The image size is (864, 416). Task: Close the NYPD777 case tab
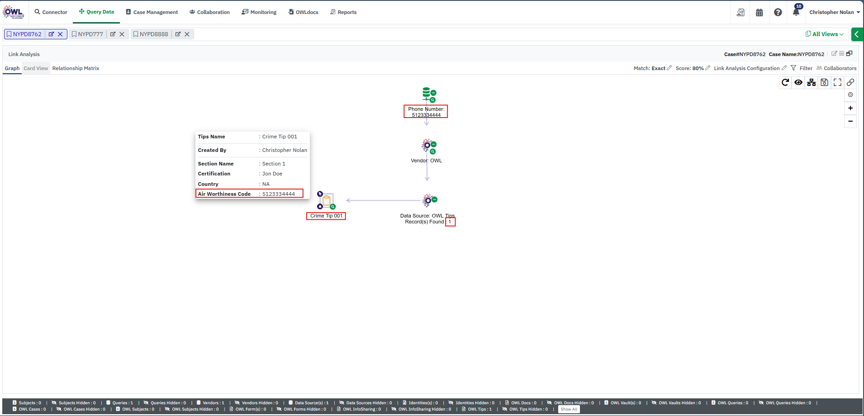coord(122,34)
